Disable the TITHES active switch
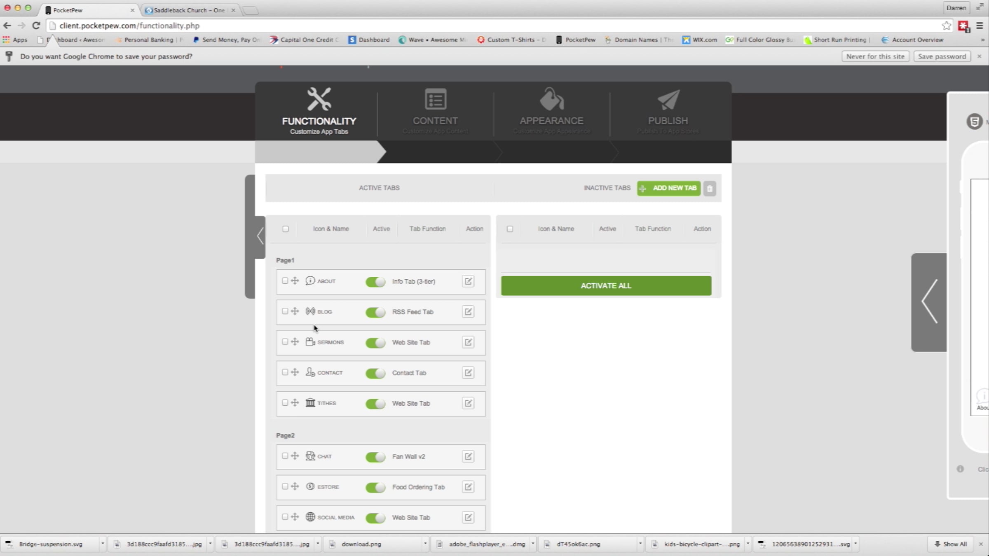Image resolution: width=989 pixels, height=556 pixels. point(375,404)
